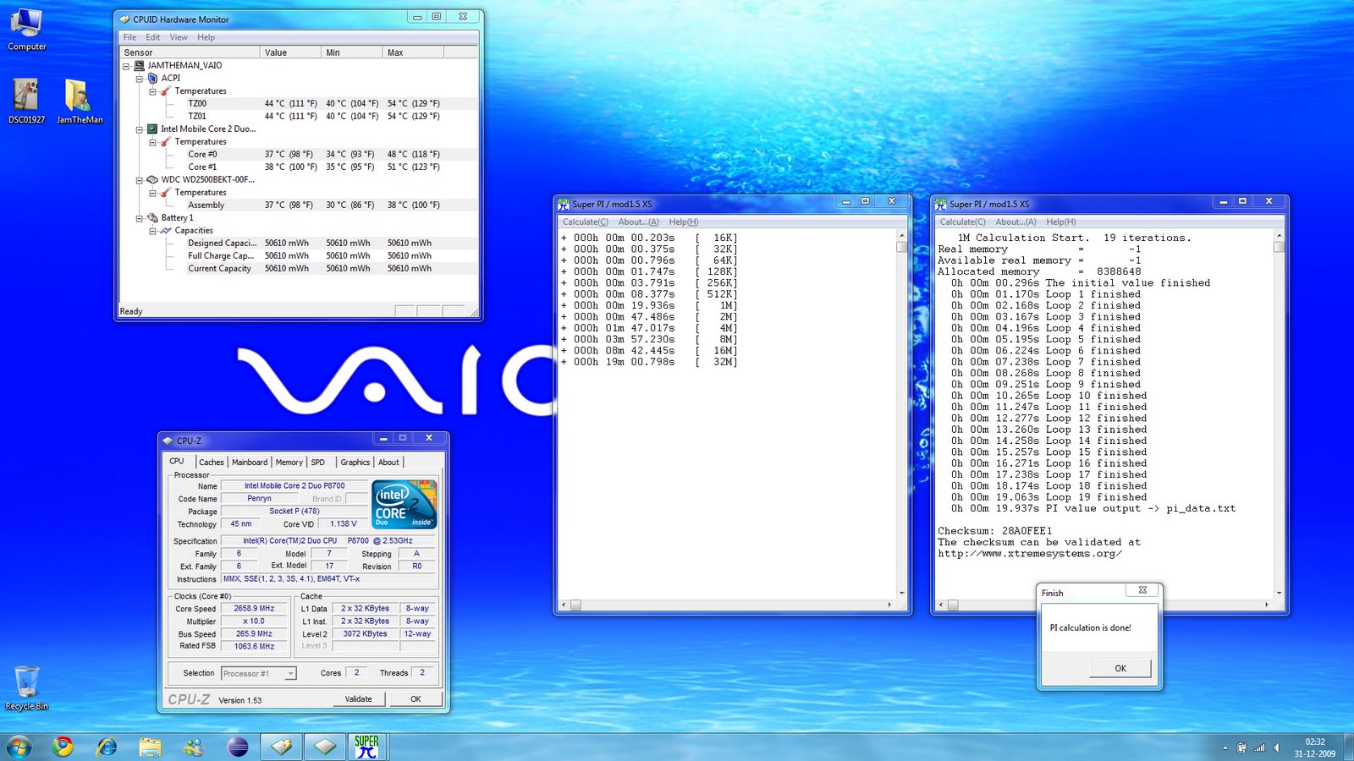1354x761 pixels.
Task: Open the Computer desktop icon
Action: pos(26,29)
